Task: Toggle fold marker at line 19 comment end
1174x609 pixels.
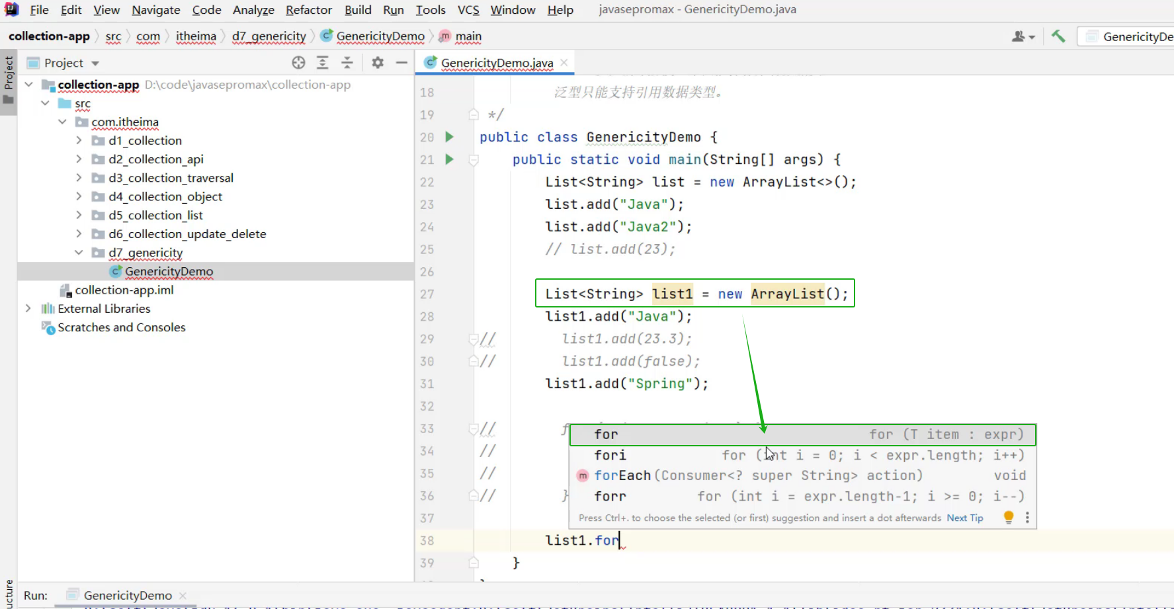Action: pos(474,114)
